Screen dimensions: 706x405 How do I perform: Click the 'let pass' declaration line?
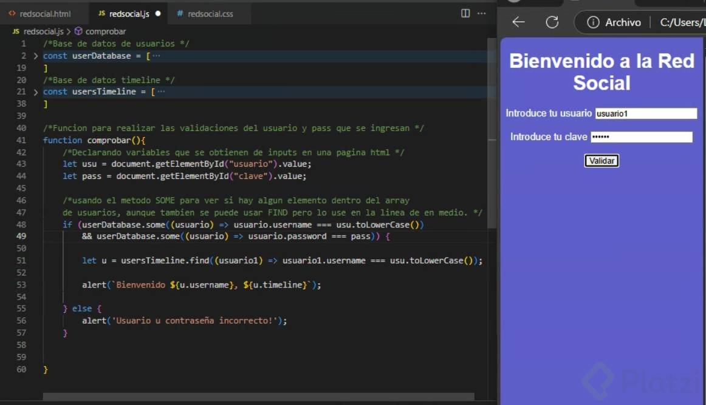(x=185, y=176)
